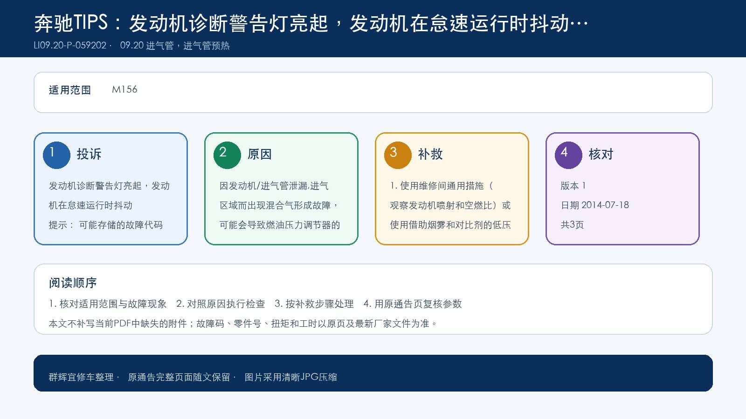Click step 2. 对照原因执行检查
The width and height of the screenshot is (746, 419).
point(221,304)
